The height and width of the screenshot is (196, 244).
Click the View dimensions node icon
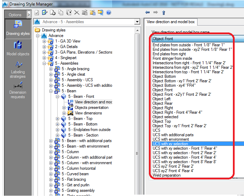pyautogui.click(x=70, y=113)
